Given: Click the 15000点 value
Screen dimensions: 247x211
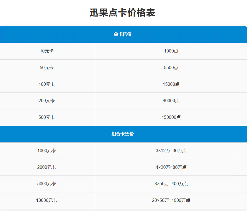Looking at the screenshot, I should pos(171,84).
